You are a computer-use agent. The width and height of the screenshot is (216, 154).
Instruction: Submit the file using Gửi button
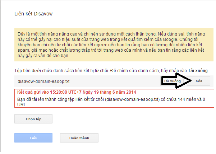tap(33, 138)
